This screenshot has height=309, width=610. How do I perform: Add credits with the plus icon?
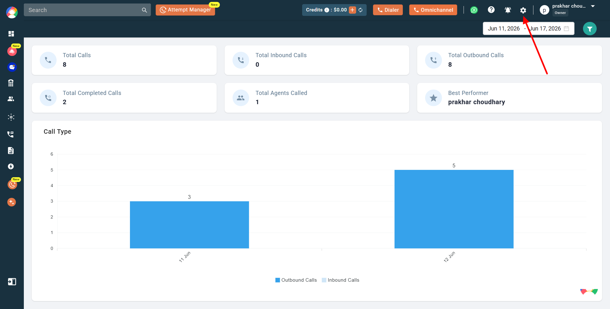pos(352,10)
